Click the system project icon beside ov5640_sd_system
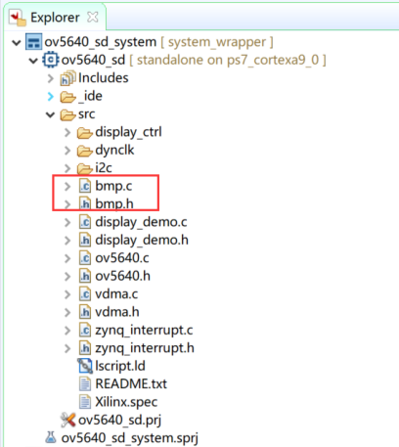Image resolution: width=399 pixels, height=447 pixels. [x=34, y=42]
